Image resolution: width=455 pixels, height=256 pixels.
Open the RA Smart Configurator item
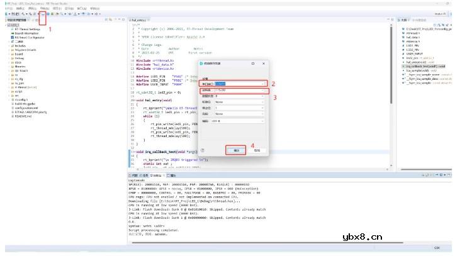29,38
